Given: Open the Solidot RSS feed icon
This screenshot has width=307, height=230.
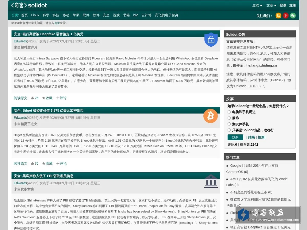Looking at the screenshot, I should pyautogui.click(x=278, y=16).
